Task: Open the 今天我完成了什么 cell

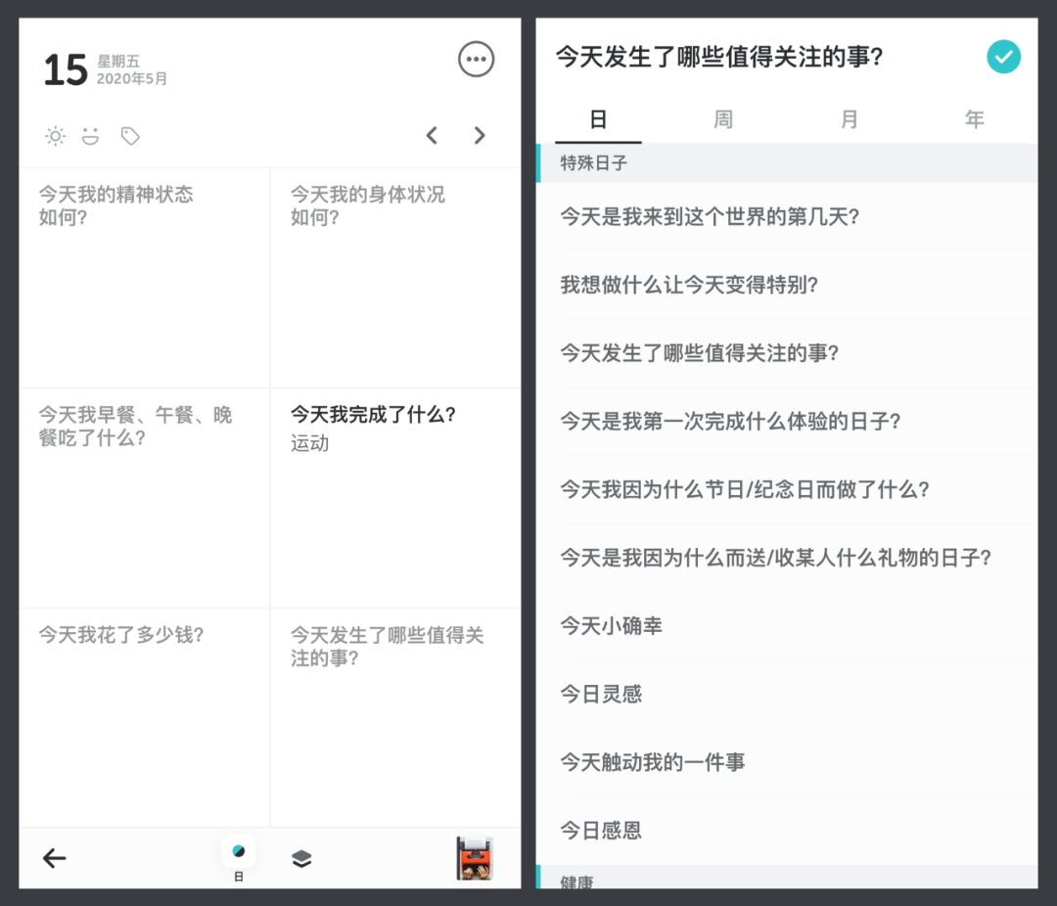Action: (x=395, y=498)
